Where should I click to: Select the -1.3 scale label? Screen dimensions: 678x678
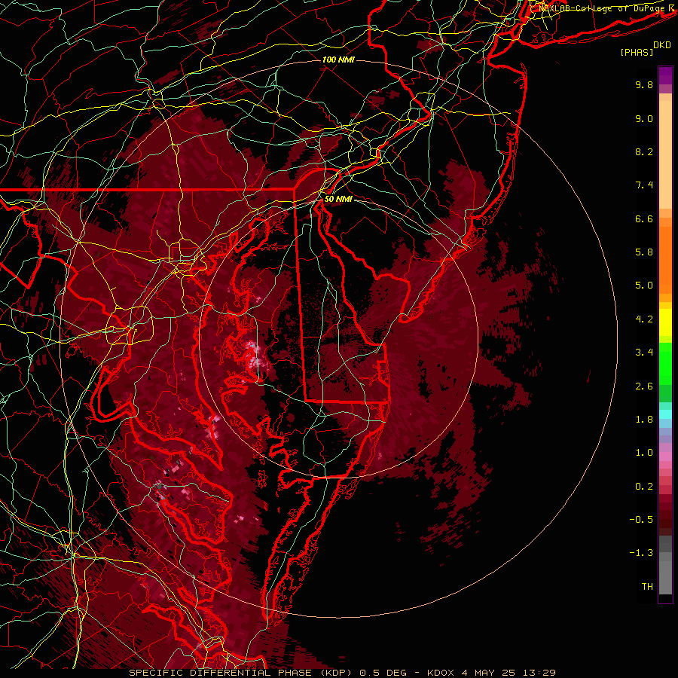pyautogui.click(x=641, y=553)
